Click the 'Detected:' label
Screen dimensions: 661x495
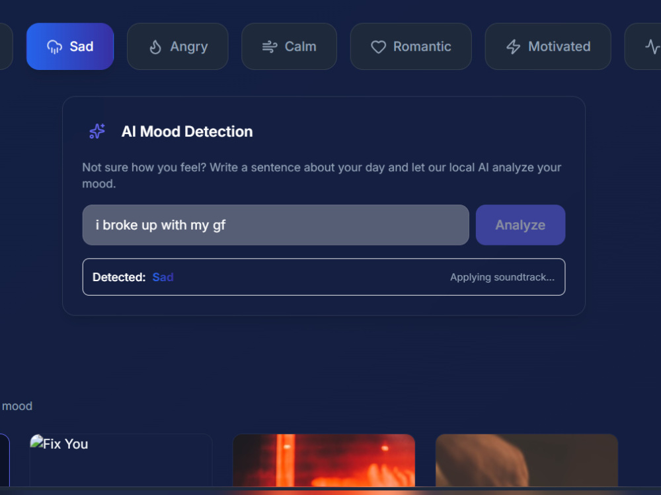pyautogui.click(x=119, y=277)
